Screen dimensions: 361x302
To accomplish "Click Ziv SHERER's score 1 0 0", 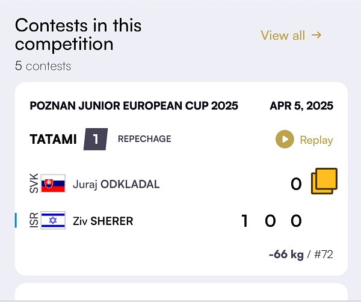I will (x=271, y=221).
